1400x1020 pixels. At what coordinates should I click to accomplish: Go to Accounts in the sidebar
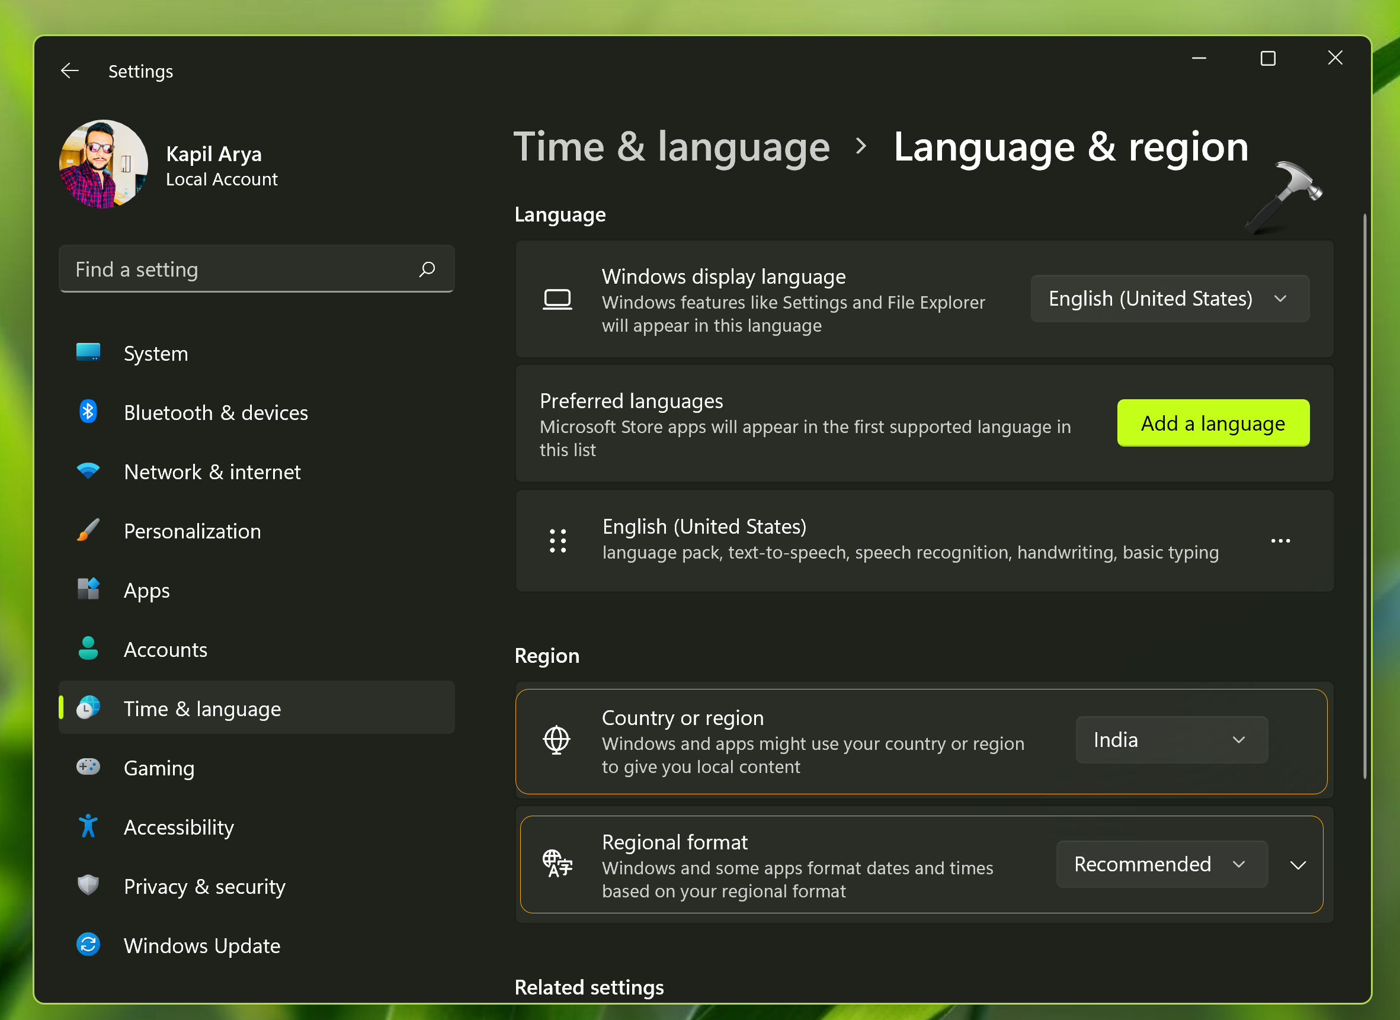click(x=165, y=650)
